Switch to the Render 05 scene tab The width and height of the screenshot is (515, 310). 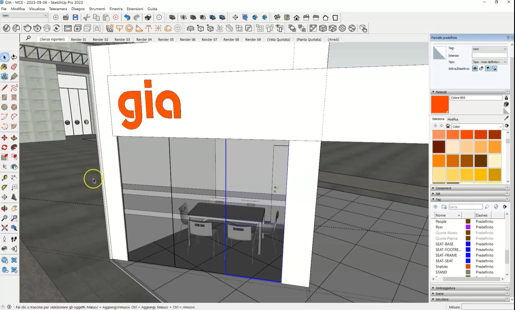166,39
